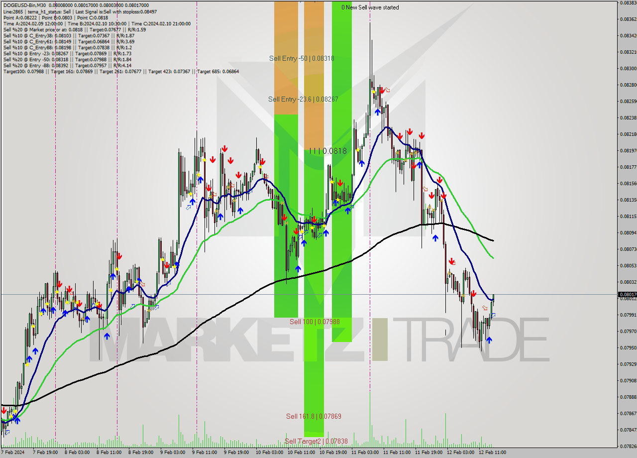
Task: Click the 'I I I 0.0818' chart label
Action: click(x=328, y=150)
